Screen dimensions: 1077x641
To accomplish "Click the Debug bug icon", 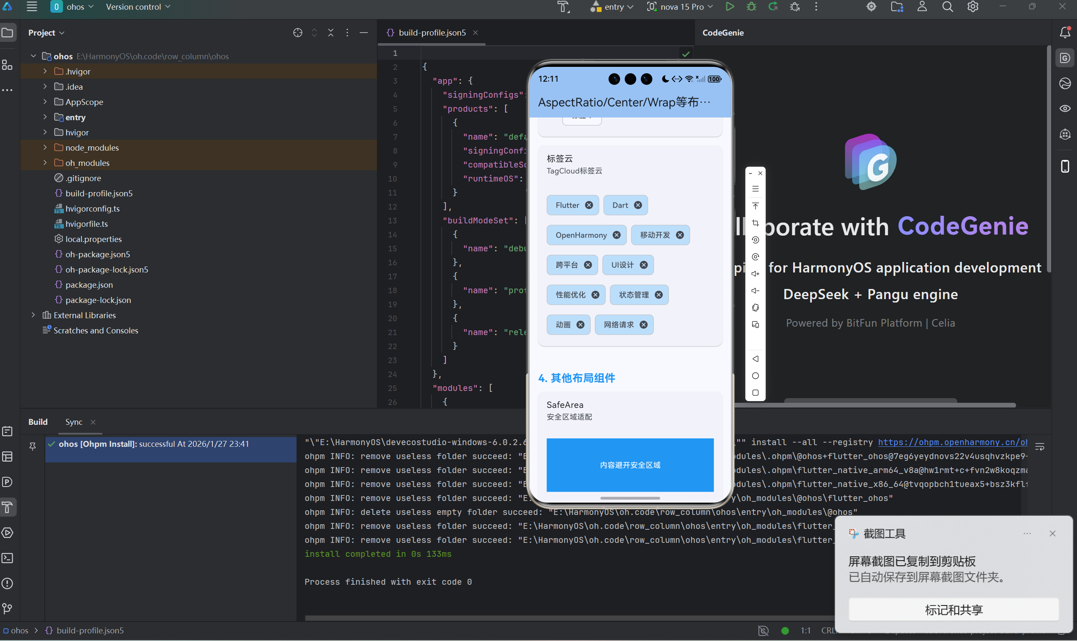I will [751, 7].
